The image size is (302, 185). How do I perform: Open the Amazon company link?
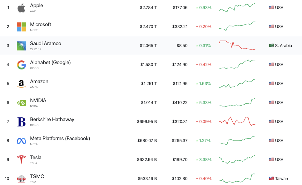39,82
